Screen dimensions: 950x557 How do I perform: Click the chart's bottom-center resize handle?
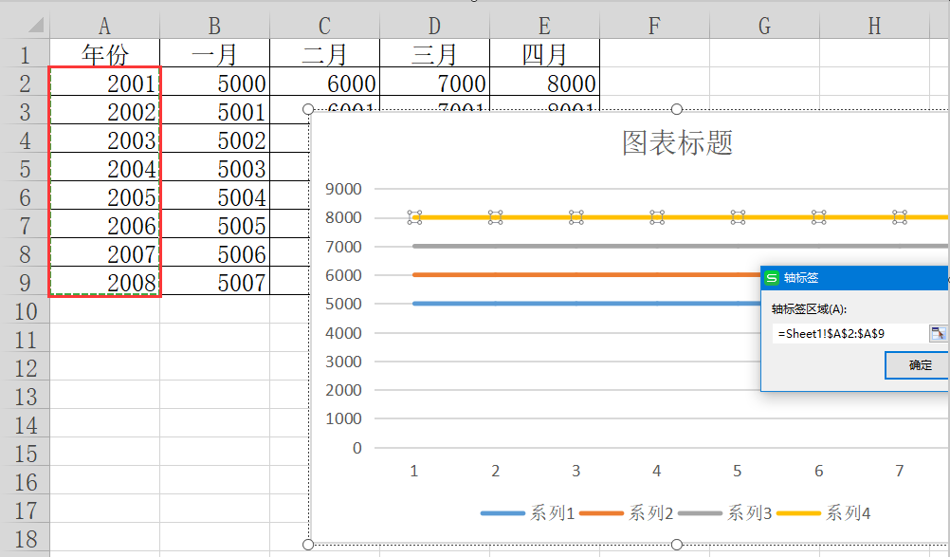click(x=677, y=545)
